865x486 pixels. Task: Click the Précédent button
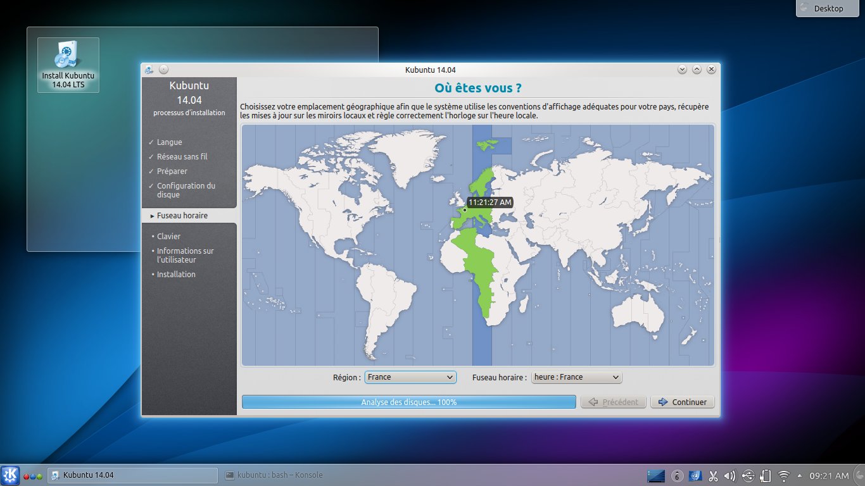click(614, 402)
